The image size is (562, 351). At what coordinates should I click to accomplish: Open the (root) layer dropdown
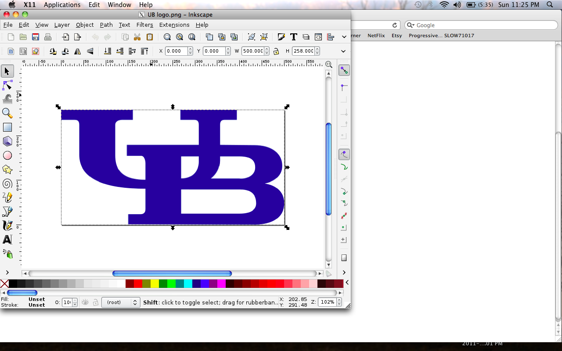[x=121, y=302]
